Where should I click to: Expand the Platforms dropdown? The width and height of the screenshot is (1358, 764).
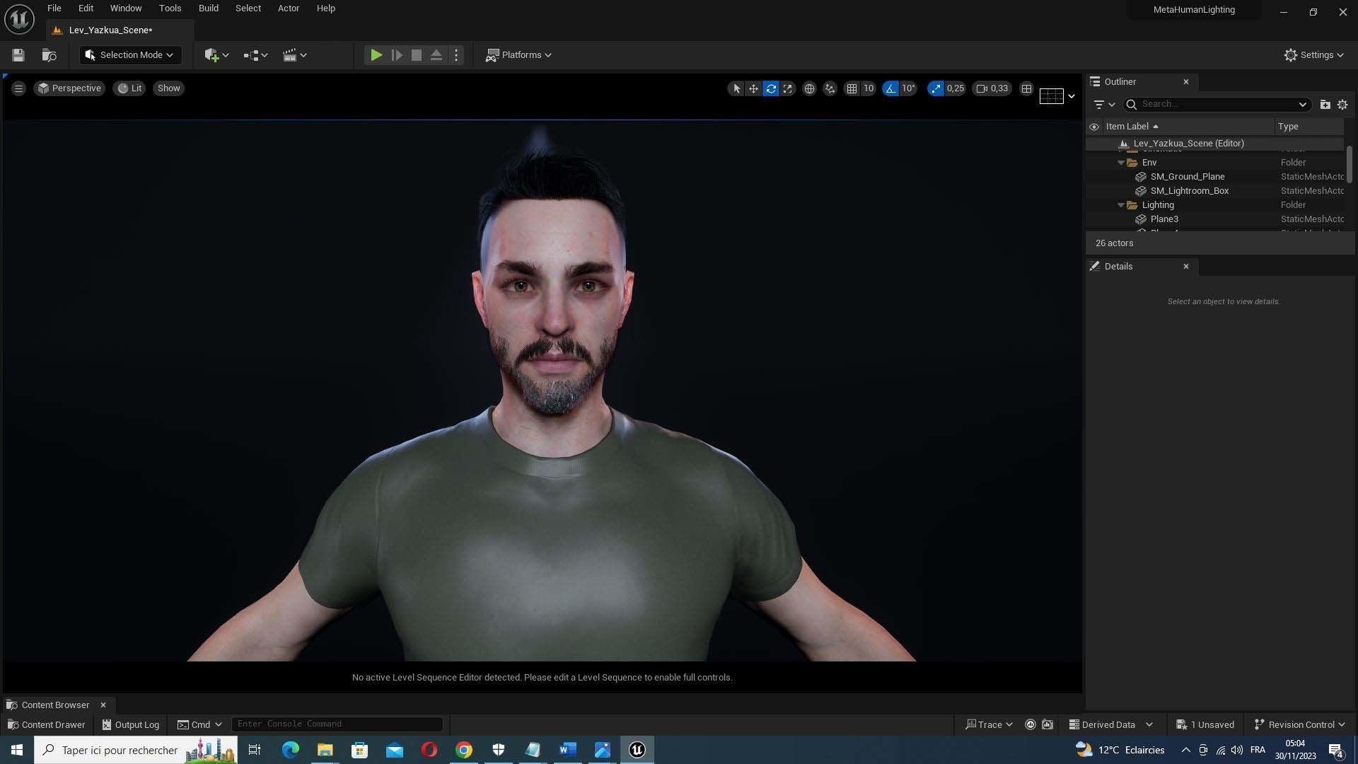518,55
